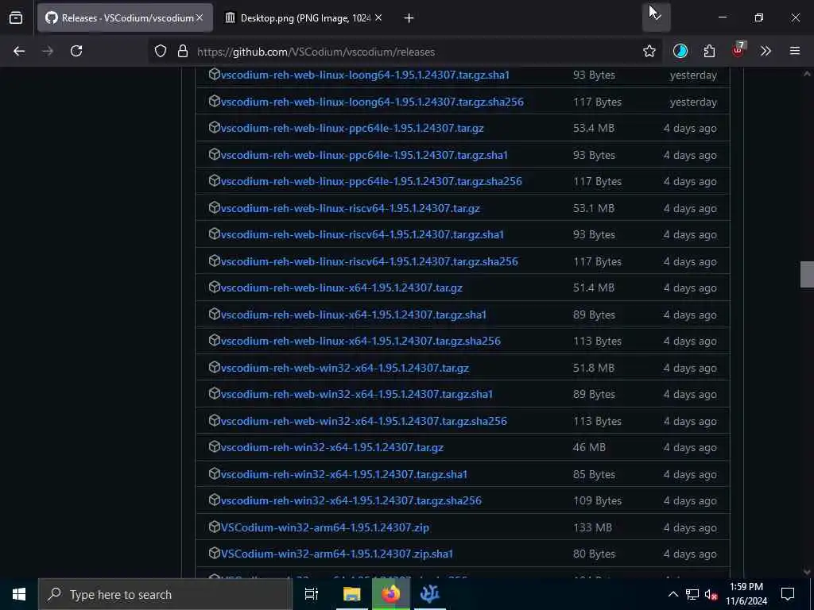Click the page vertical scrollbar thumb

pyautogui.click(x=807, y=274)
